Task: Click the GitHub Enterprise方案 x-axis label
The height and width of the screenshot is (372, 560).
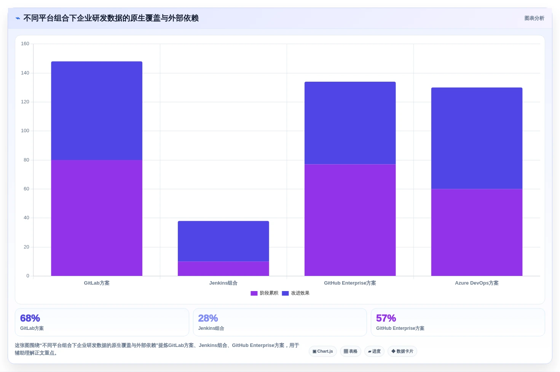Action: 350,283
